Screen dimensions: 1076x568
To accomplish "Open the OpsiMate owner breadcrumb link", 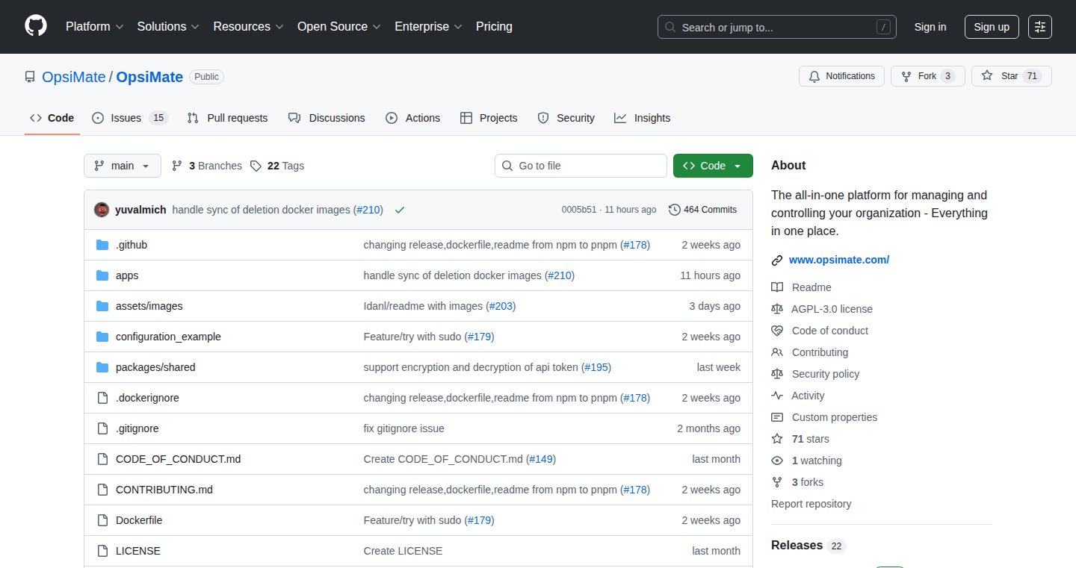I will click(x=74, y=77).
